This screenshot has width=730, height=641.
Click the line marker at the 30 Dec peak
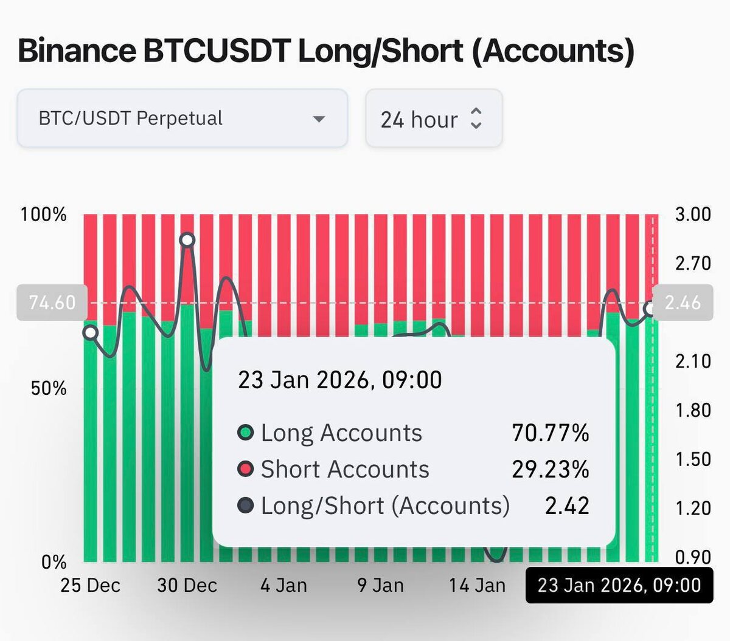pos(187,240)
